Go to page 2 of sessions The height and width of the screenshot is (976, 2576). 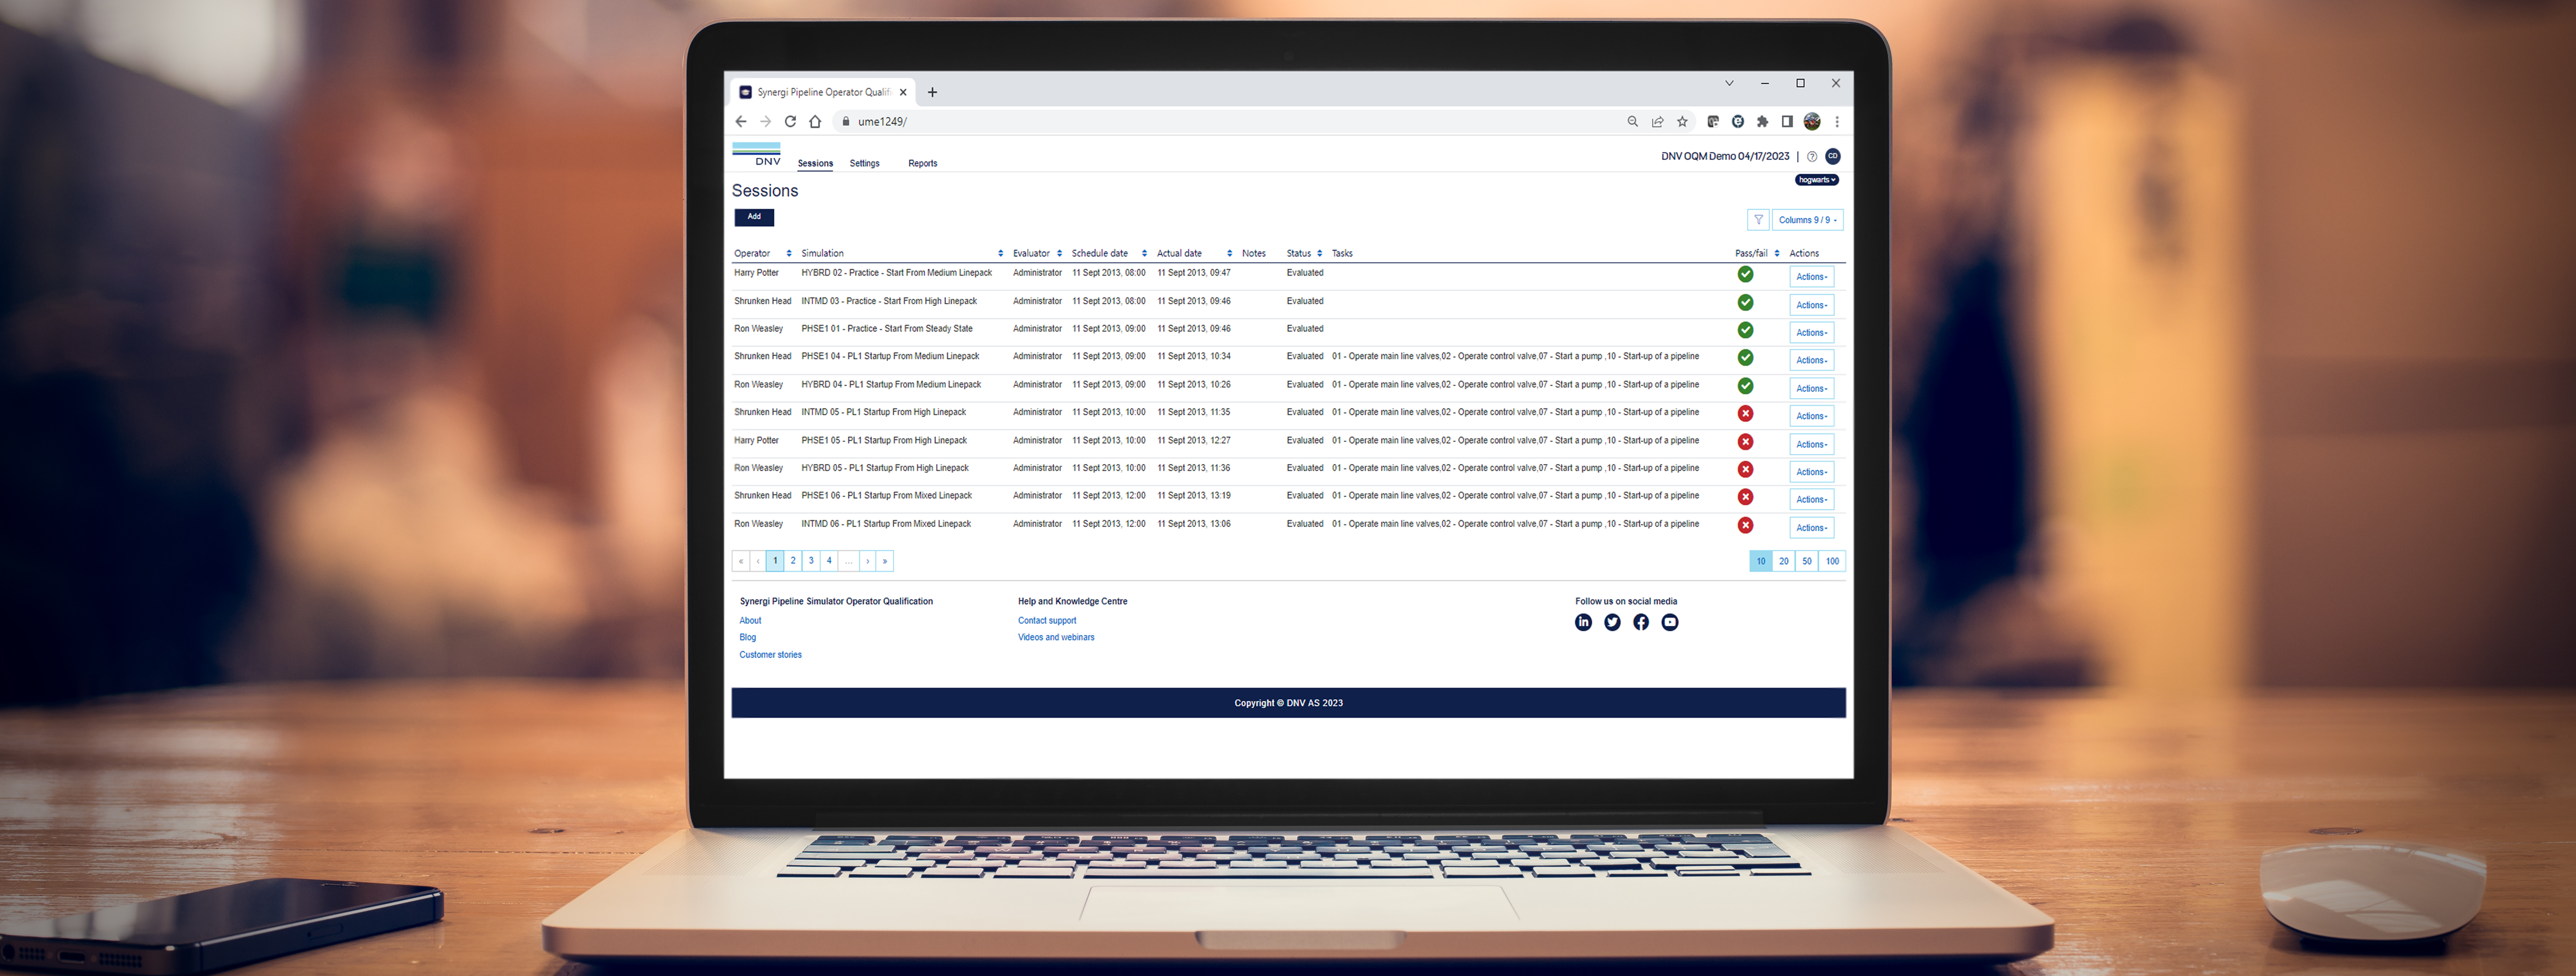click(x=793, y=562)
